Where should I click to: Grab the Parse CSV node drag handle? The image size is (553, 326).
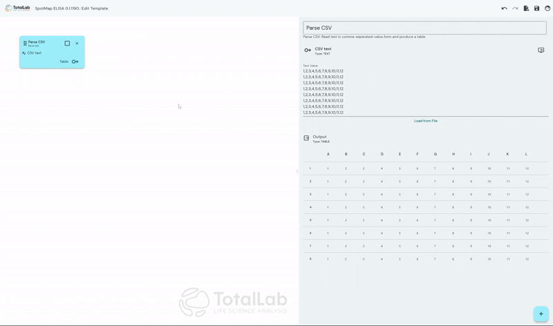click(25, 44)
